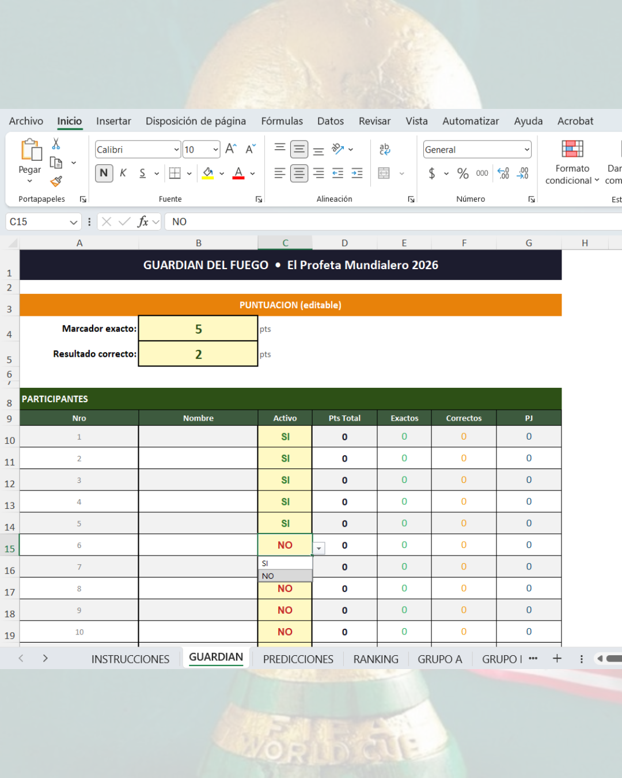Go to the GRUPO A sheet
This screenshot has height=778, width=622.
440,659
